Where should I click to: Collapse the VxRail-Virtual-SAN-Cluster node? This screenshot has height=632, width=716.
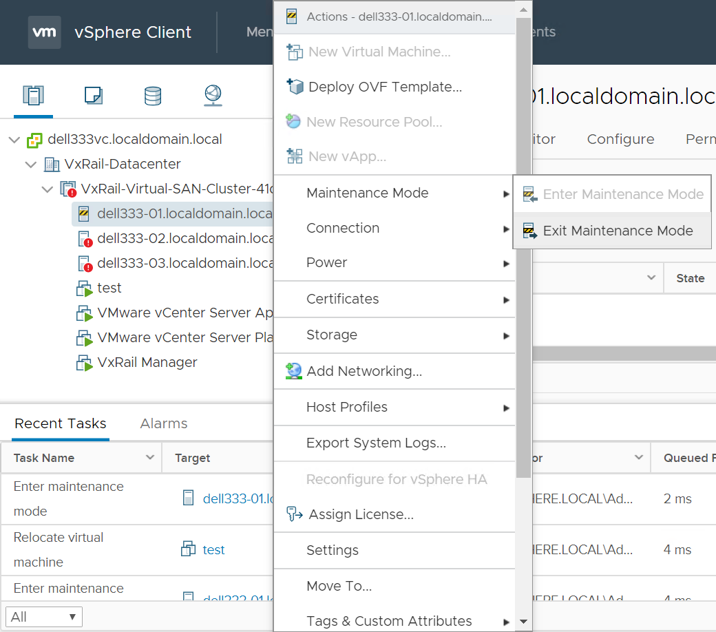tap(48, 189)
